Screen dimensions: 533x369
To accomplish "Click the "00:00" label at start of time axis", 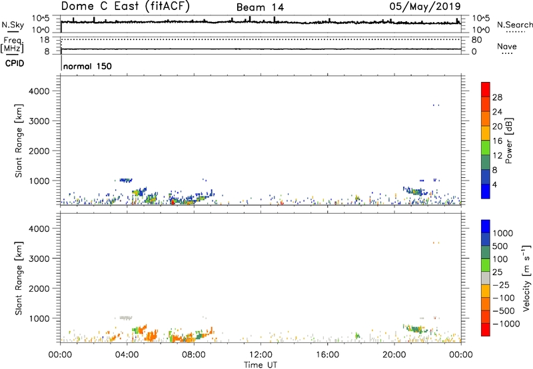I will click(x=60, y=355).
